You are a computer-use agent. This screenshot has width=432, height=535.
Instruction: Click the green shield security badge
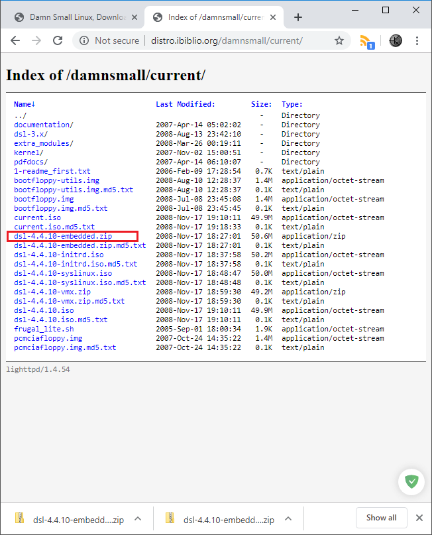411,481
